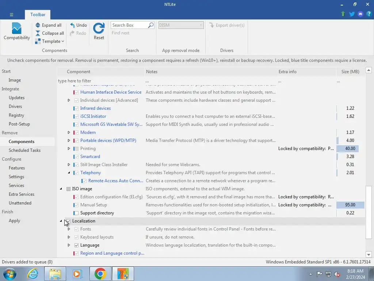Toggle the Language checkbox
This screenshot has height=281, width=374.
[x=76, y=245]
